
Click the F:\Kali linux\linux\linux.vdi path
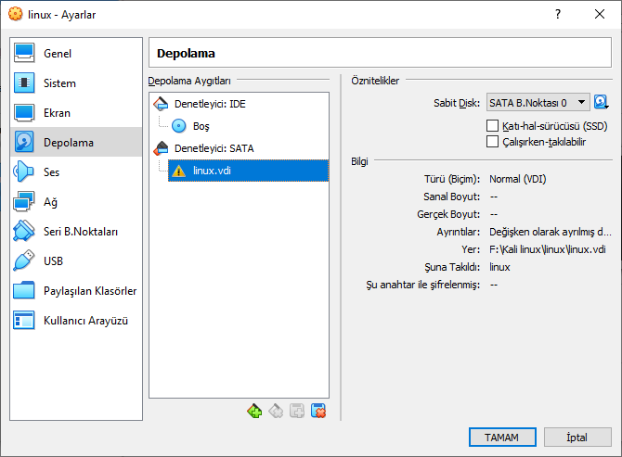[548, 249]
